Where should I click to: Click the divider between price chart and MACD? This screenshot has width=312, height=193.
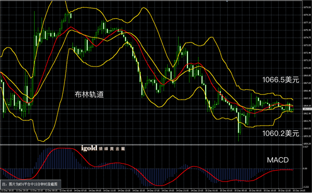[151, 145]
